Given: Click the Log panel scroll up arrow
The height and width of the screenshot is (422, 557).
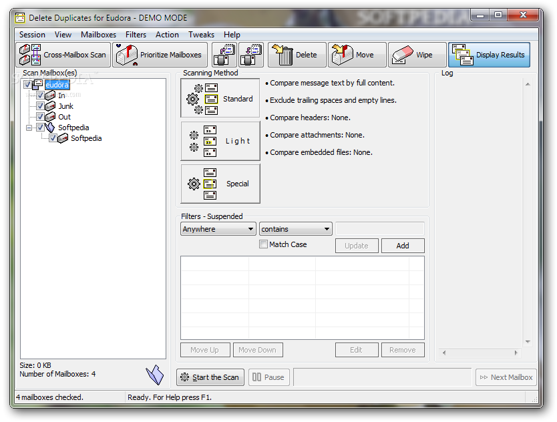Looking at the screenshot, I should coord(528,84).
